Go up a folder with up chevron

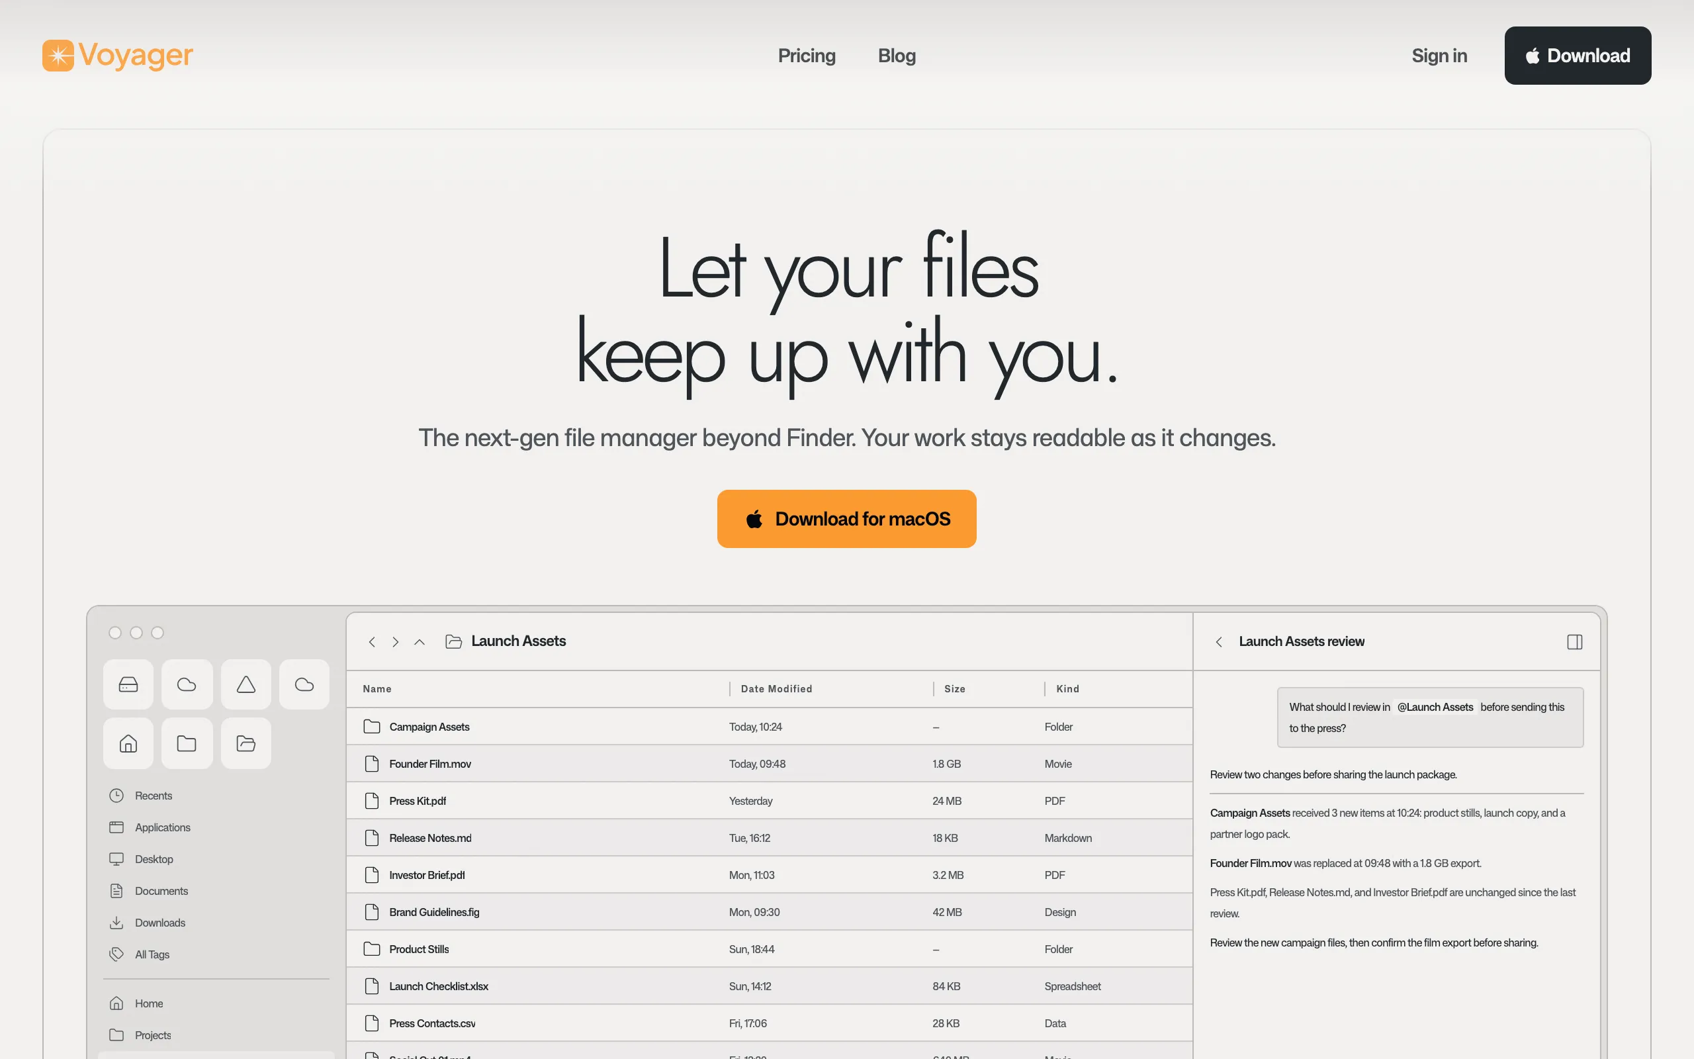(x=420, y=641)
